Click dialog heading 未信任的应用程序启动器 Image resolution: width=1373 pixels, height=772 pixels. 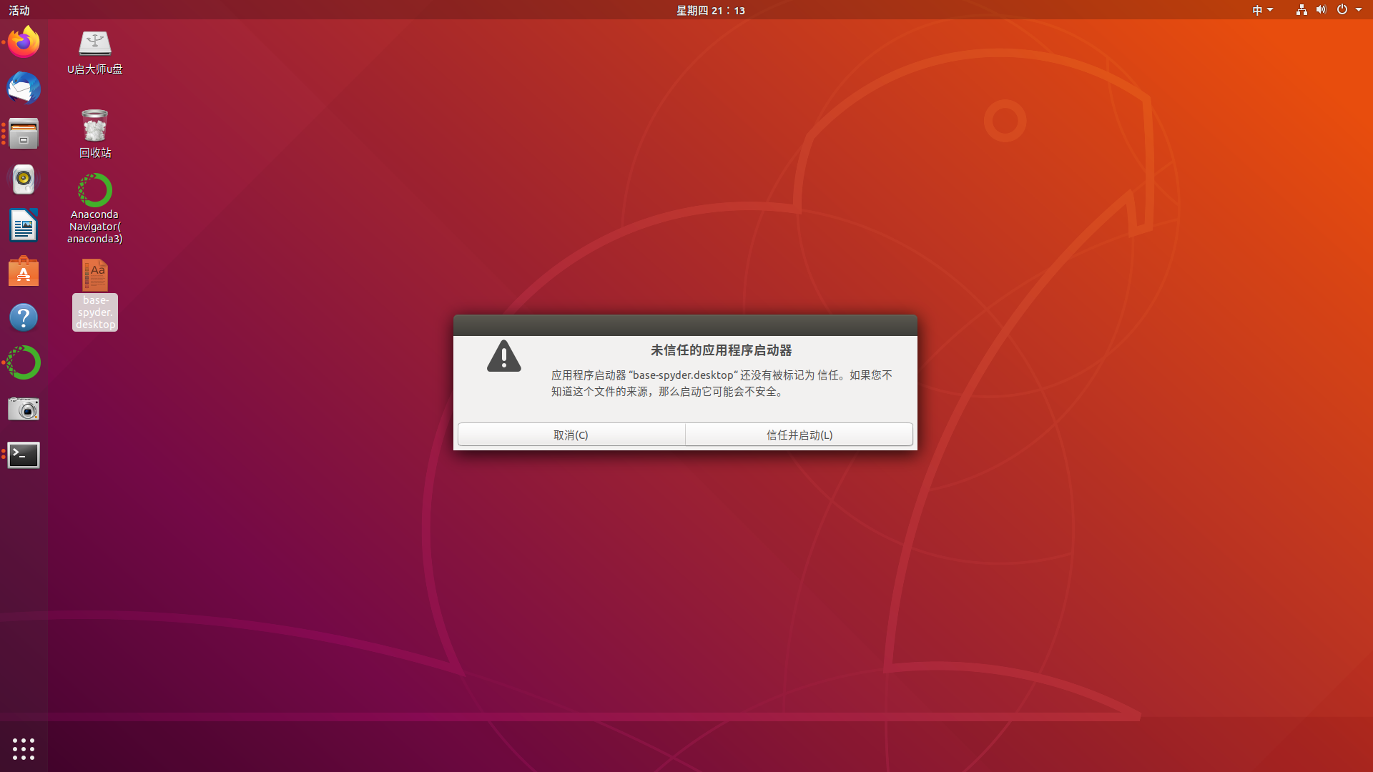point(721,350)
